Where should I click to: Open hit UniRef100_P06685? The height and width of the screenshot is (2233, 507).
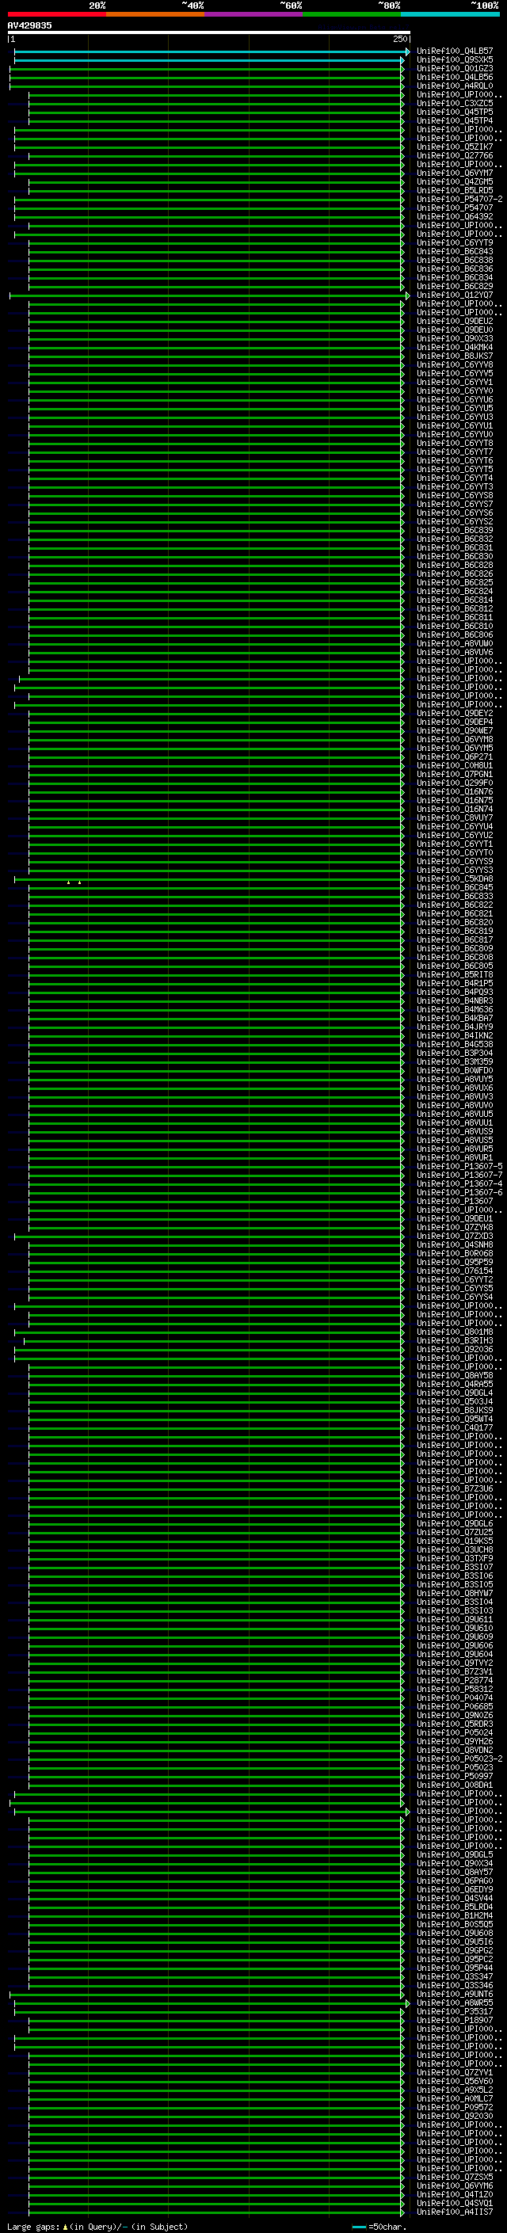[x=455, y=1706]
